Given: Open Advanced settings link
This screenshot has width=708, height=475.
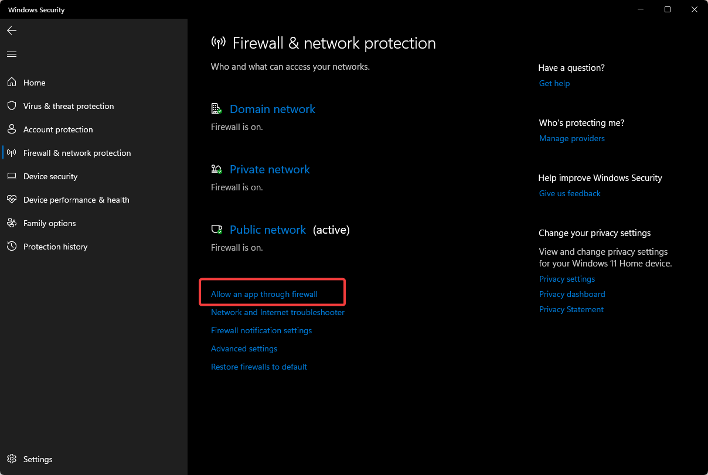Looking at the screenshot, I should (x=244, y=348).
